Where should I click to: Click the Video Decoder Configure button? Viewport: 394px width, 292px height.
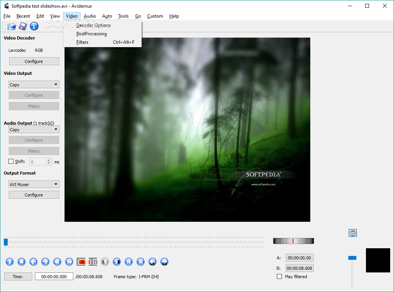[x=34, y=61]
